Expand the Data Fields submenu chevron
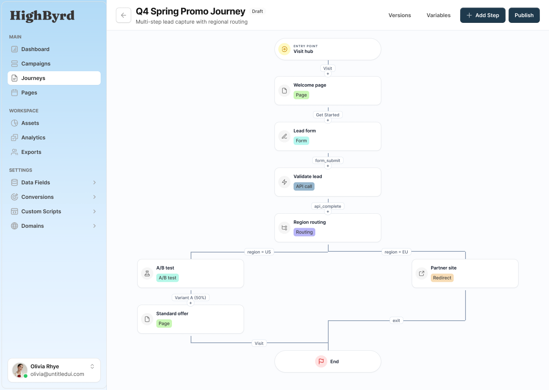The width and height of the screenshot is (549, 390). coord(95,182)
